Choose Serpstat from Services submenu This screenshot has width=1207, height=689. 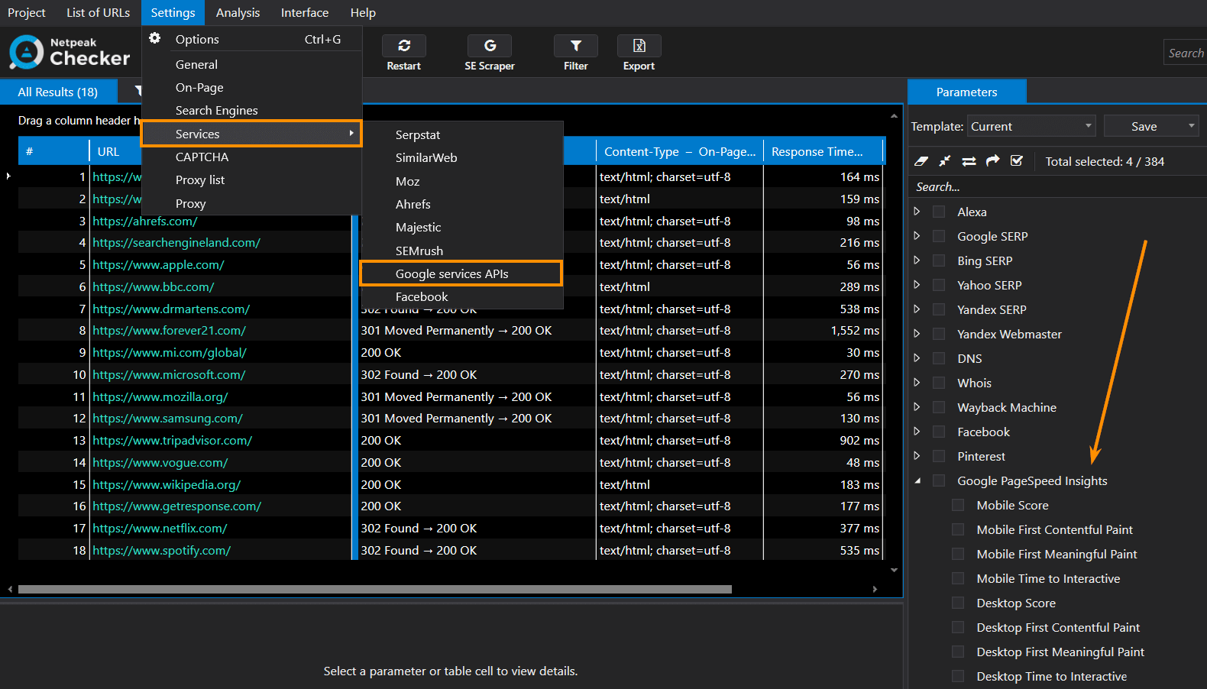tap(461, 134)
